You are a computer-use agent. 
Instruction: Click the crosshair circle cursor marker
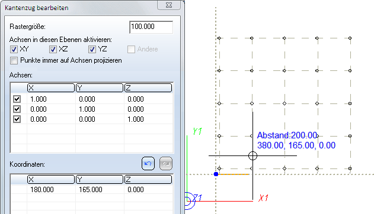[252, 155]
